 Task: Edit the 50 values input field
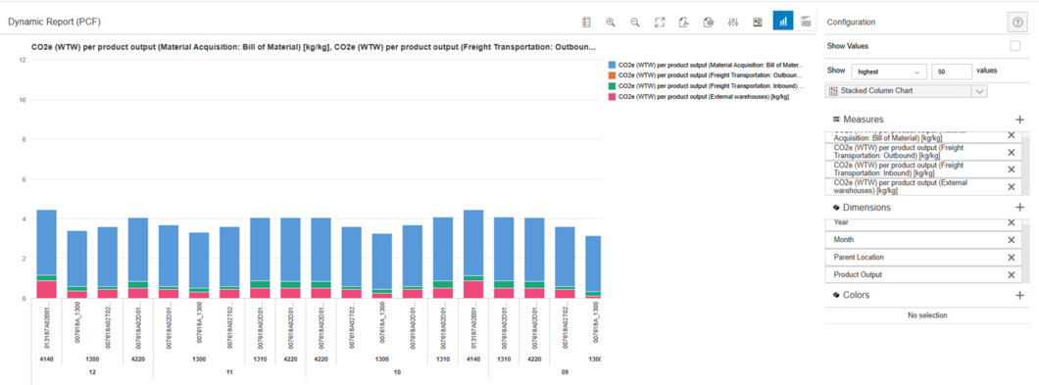[x=952, y=71]
